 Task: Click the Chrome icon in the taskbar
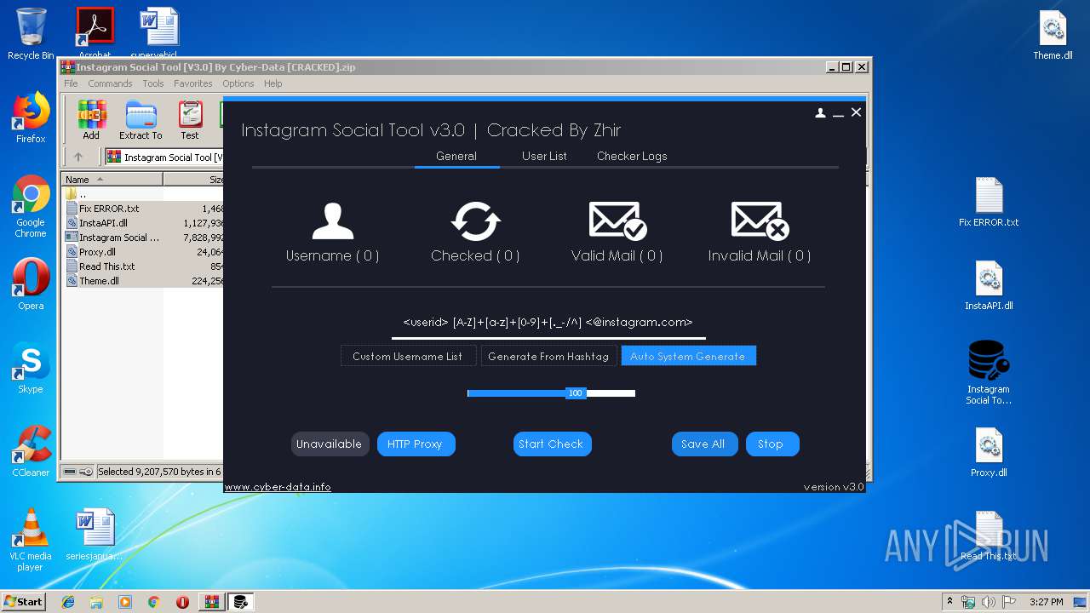[x=153, y=602]
